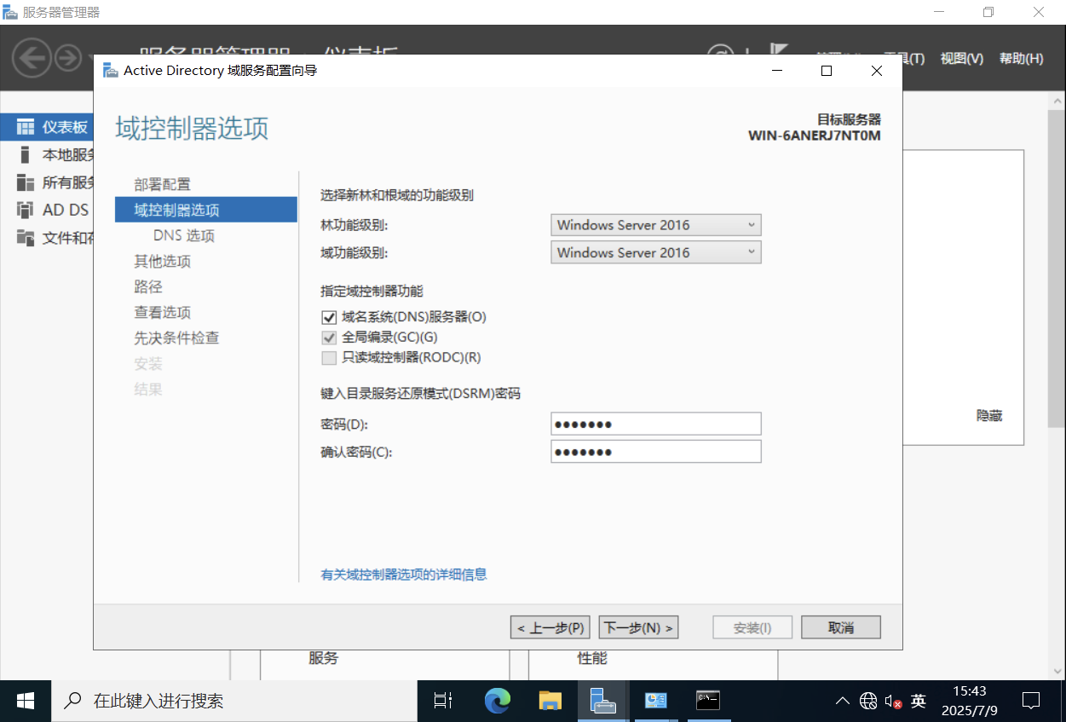Click 服务 in the Server Manager tile
This screenshot has width=1066, height=722.
pos(323,658)
